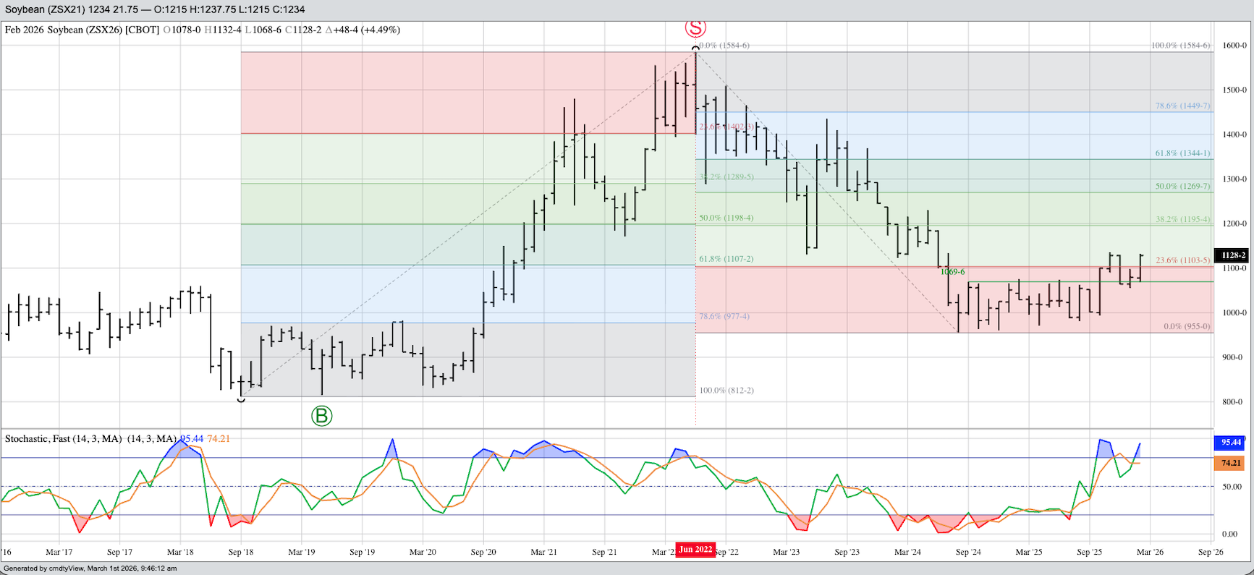Click the blue 95.44 stochastic value tag
1254x575 pixels.
pos(1231,442)
